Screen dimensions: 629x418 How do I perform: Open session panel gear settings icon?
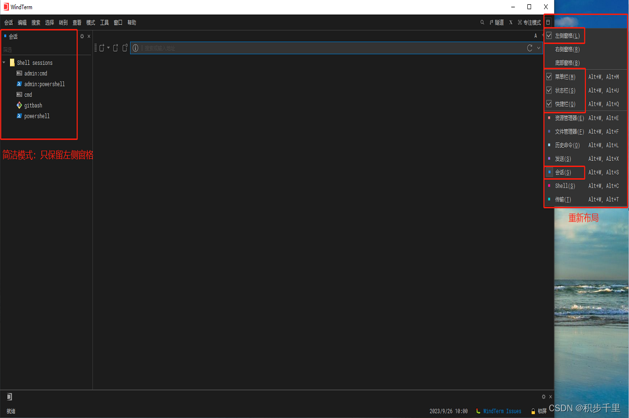pyautogui.click(x=82, y=36)
